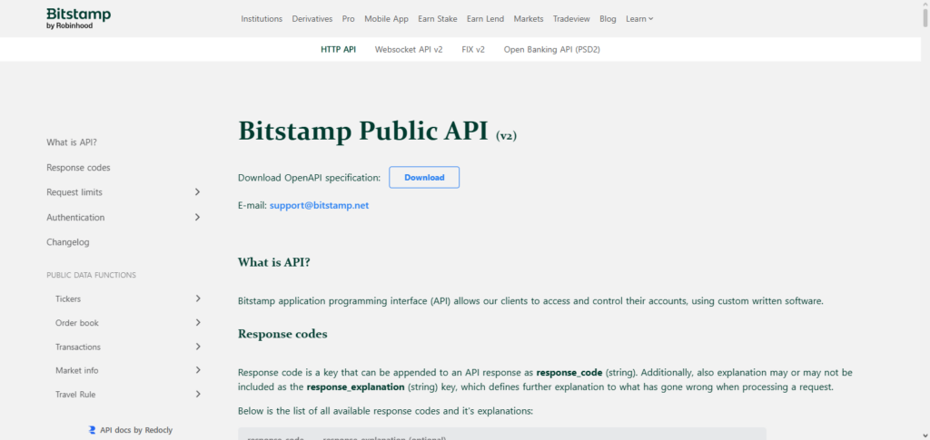Visit the Blog page
930x440 pixels.
click(x=608, y=19)
